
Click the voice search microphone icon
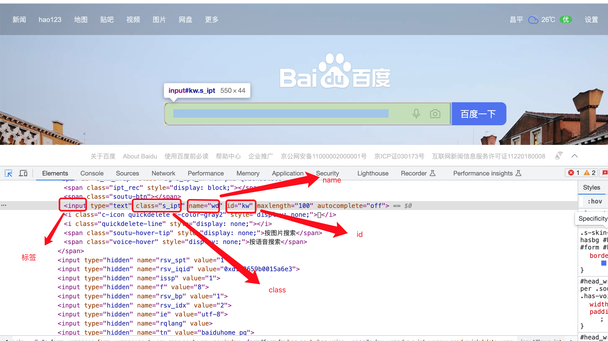(x=416, y=114)
